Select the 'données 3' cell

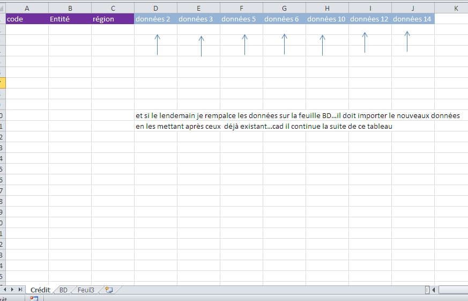(x=198, y=19)
